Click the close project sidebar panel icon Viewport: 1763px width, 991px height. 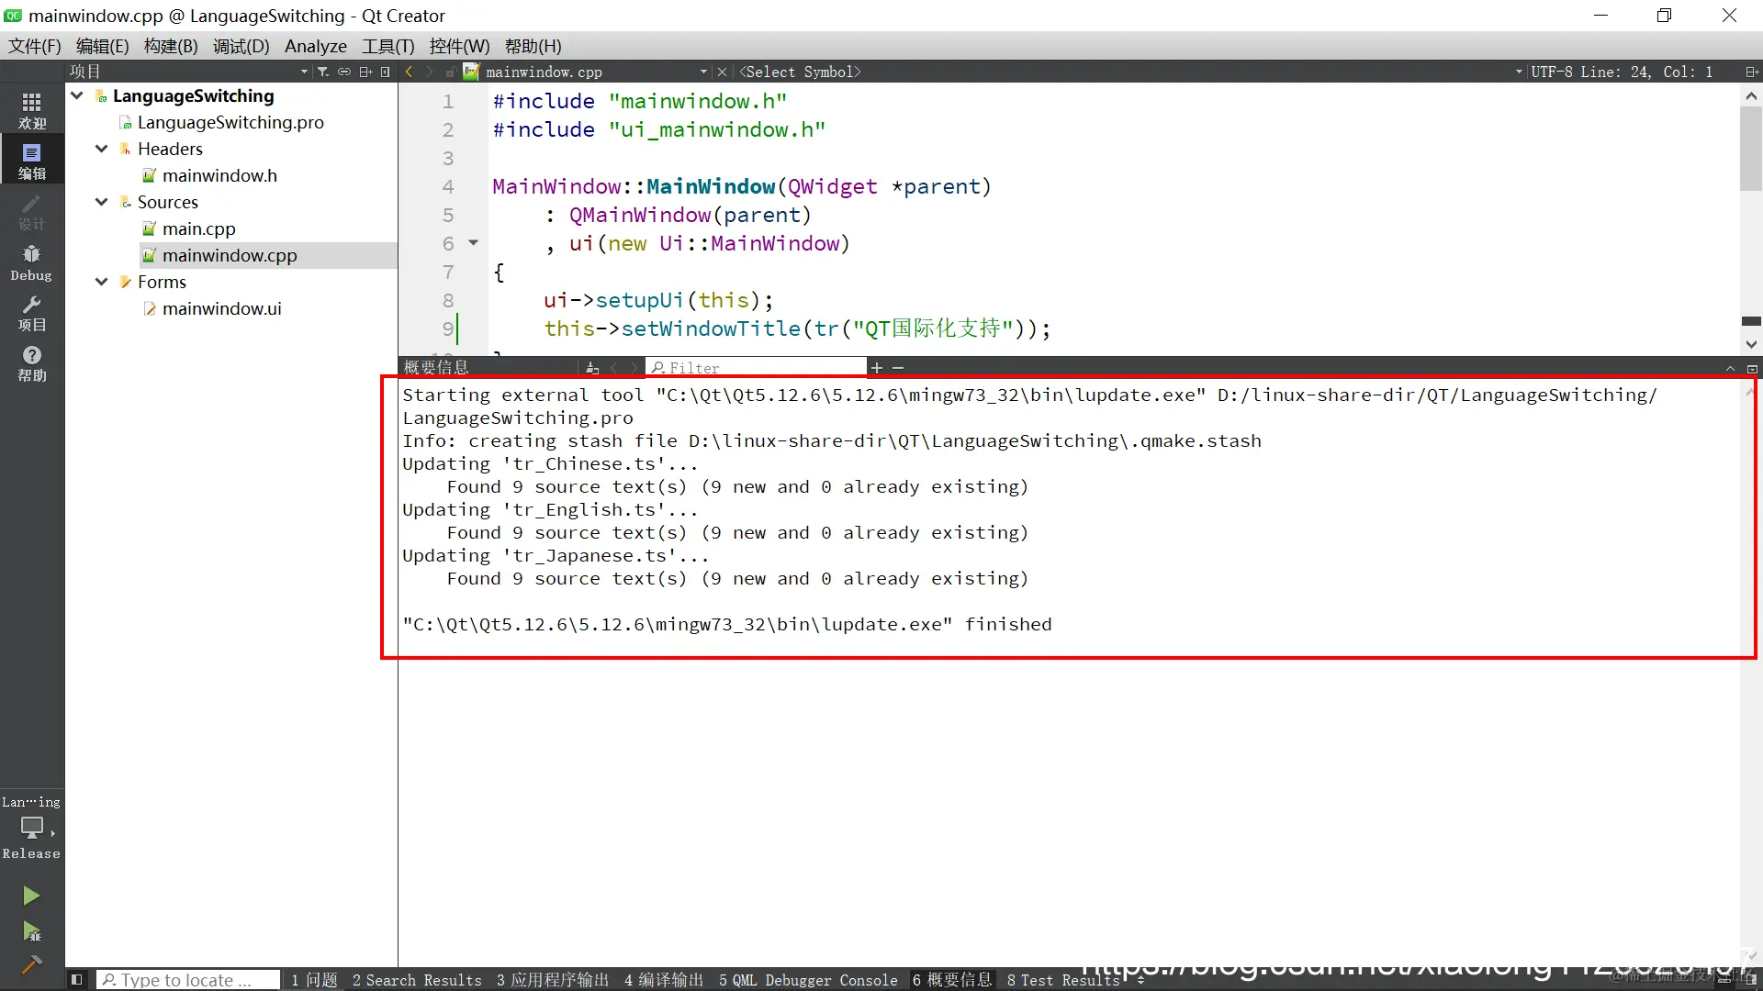386,72
